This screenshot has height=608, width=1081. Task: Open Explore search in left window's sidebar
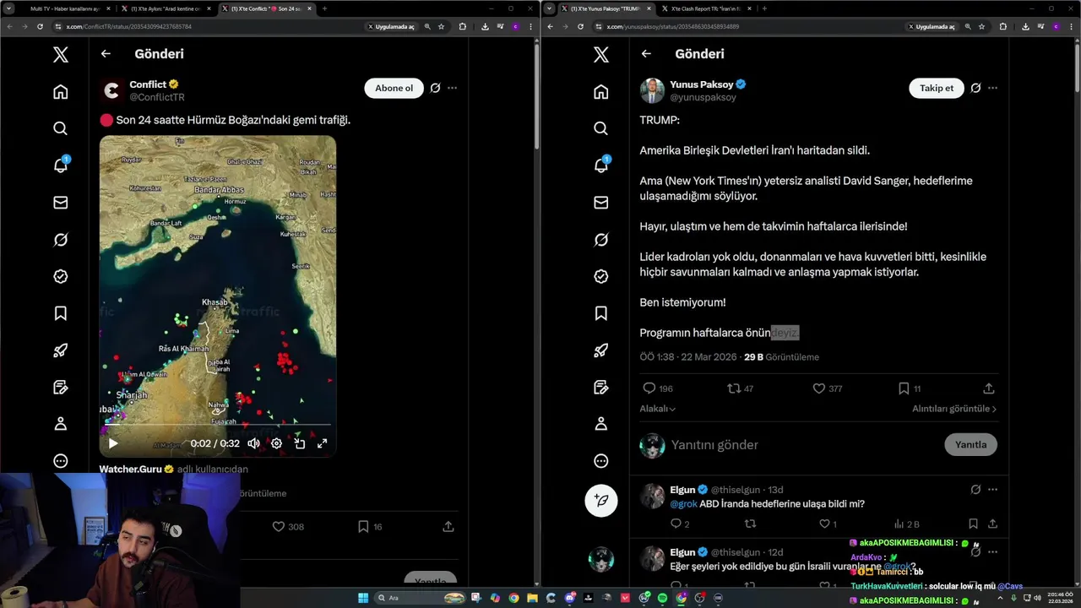(60, 128)
